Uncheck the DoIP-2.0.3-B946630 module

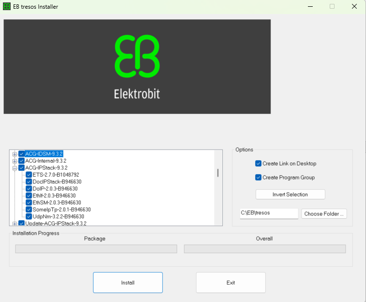click(x=29, y=189)
